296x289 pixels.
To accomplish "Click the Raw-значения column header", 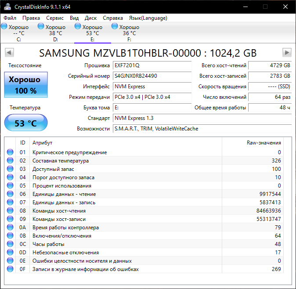I will point(253,143).
